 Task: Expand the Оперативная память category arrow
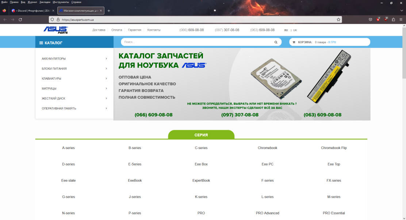pos(106,109)
